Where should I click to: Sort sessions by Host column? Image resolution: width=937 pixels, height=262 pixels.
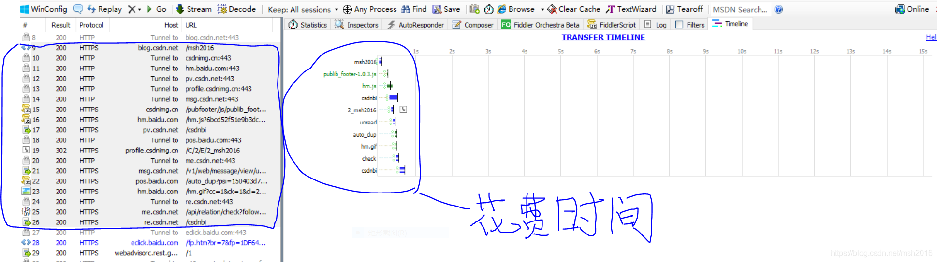pyautogui.click(x=145, y=25)
